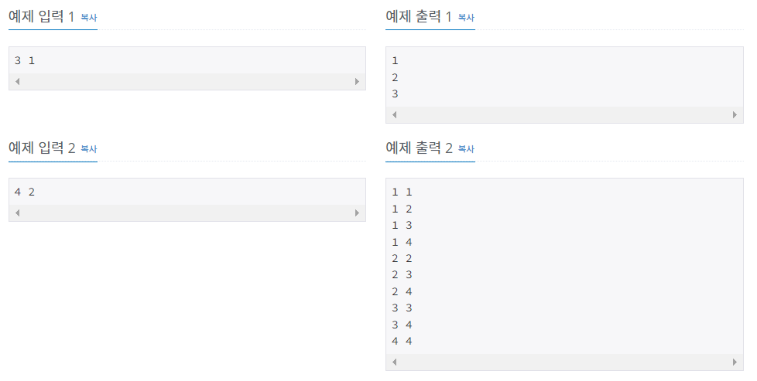
Task: Copy 예제 출력 2 using the 복사 link
Action: point(466,149)
